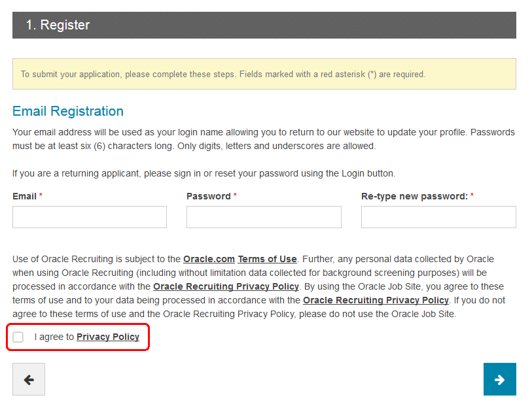The image size is (532, 406).
Task: Open the Terms of Use link
Action: pos(267,259)
